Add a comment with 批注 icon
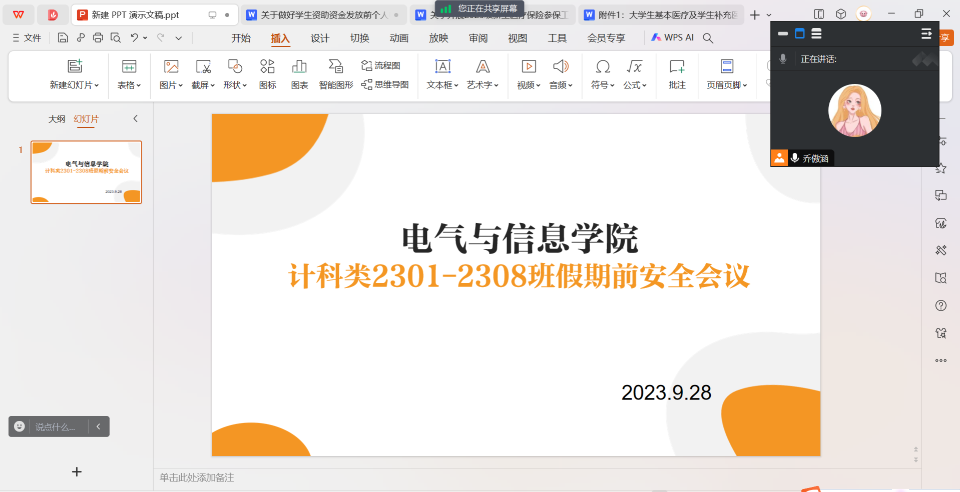The image size is (960, 492). point(677,74)
